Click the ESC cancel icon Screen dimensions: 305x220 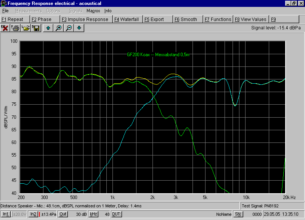(x=5, y=28)
